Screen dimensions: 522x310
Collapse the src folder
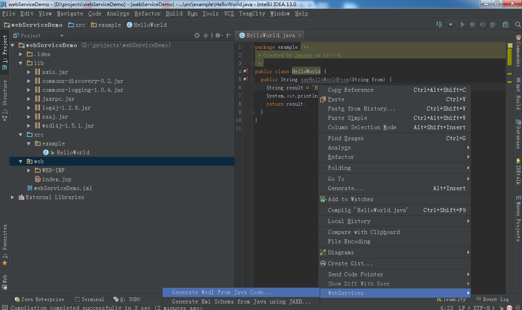coord(21,135)
